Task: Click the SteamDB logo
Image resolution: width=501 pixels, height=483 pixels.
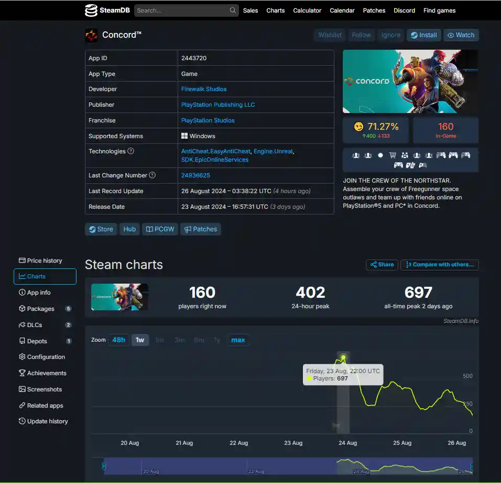Action: 107,10
